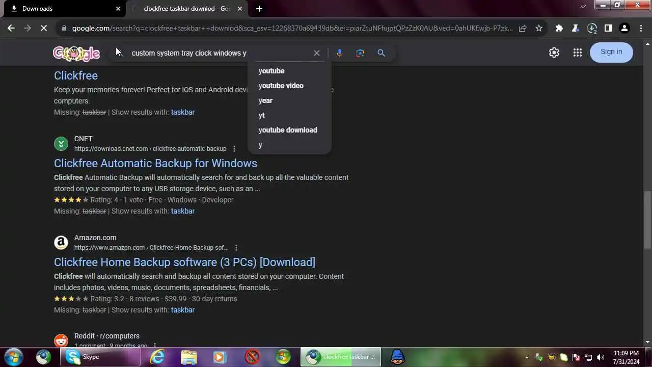The width and height of the screenshot is (652, 367).
Task: Sign in to Google account
Action: pyautogui.click(x=611, y=52)
